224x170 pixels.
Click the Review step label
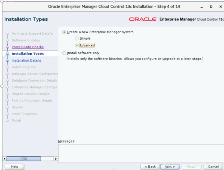tap(17, 107)
